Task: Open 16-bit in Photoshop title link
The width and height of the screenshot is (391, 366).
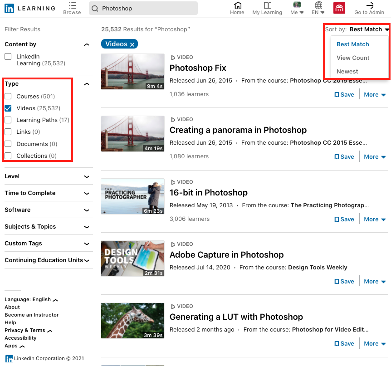Action: [x=209, y=192]
